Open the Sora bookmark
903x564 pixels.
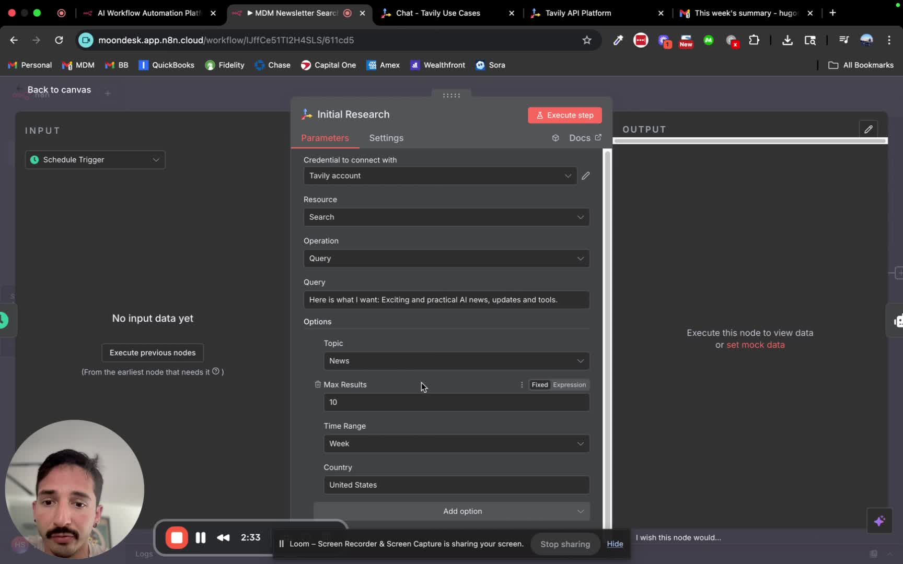click(x=490, y=65)
